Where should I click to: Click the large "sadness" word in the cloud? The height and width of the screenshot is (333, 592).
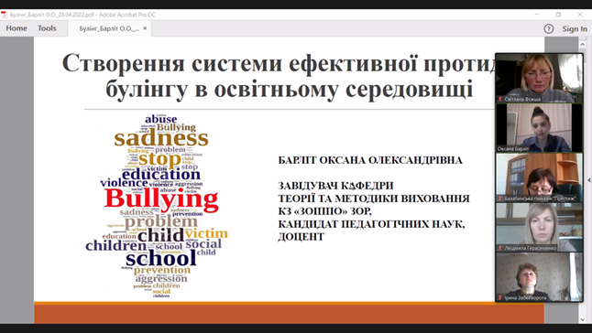[x=161, y=139]
